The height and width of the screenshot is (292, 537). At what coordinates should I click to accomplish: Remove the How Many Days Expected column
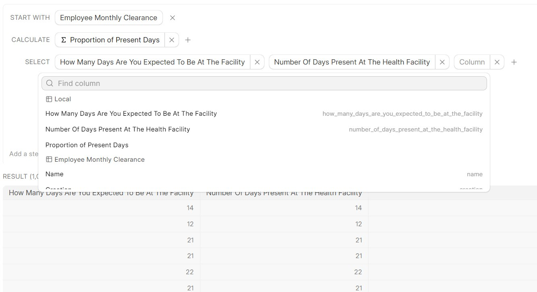click(x=257, y=62)
